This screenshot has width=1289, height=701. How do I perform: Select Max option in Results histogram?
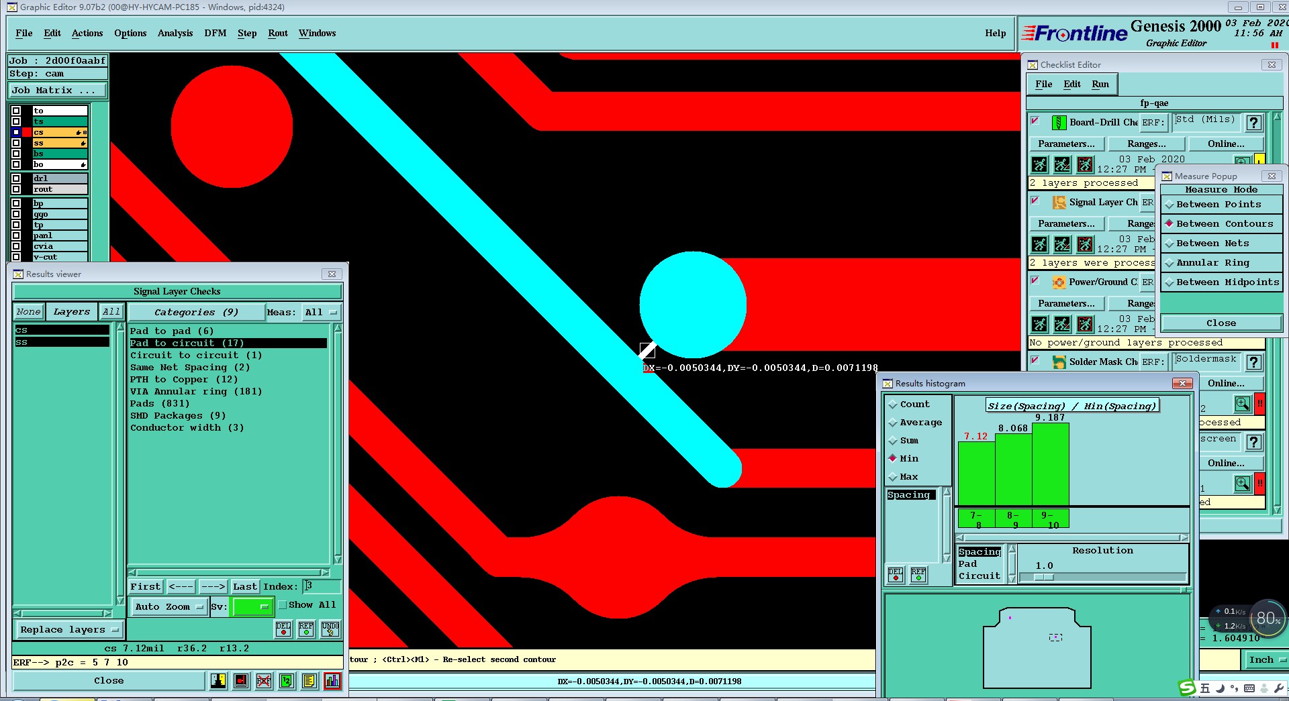pyautogui.click(x=903, y=477)
